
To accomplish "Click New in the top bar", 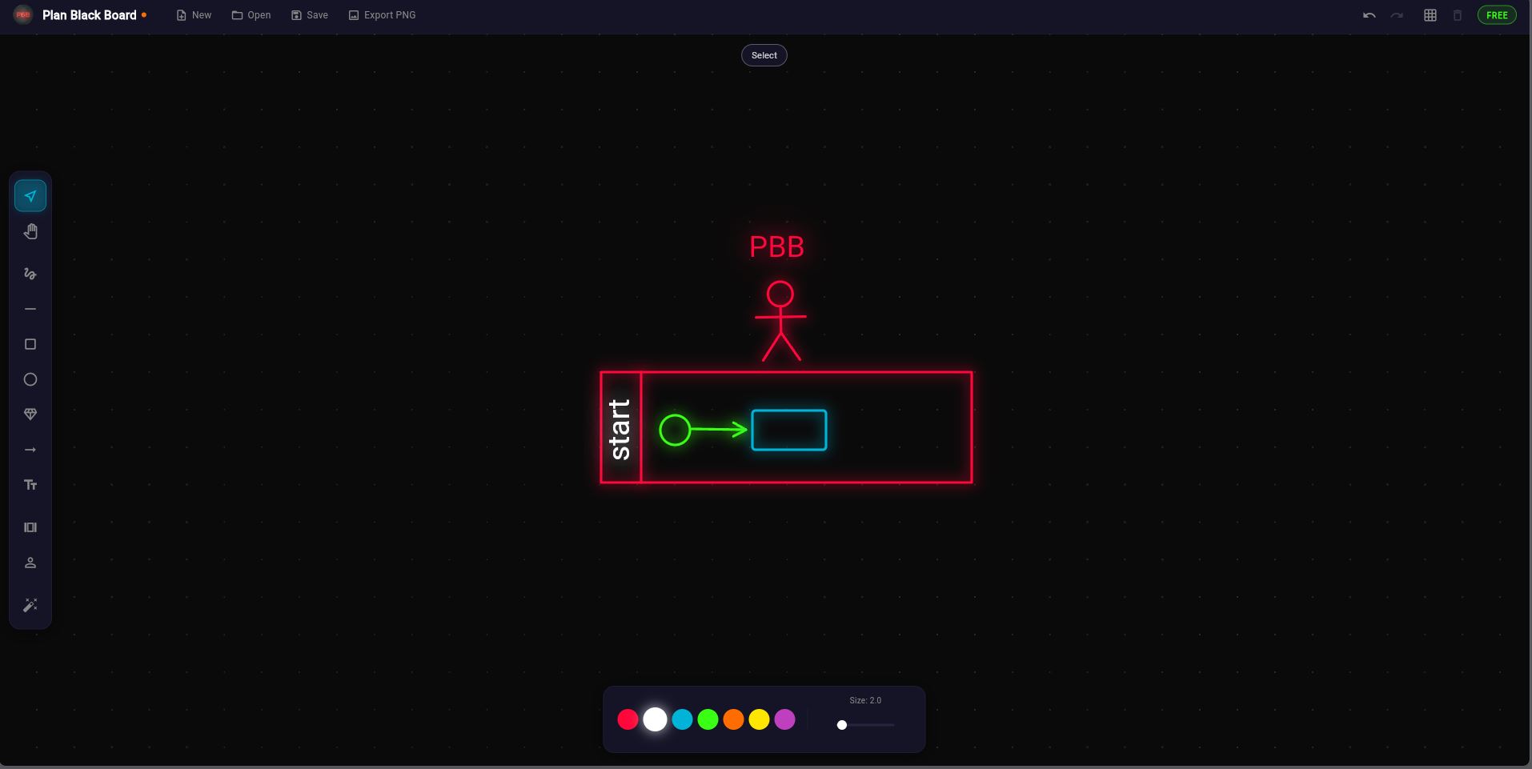I will (x=194, y=15).
